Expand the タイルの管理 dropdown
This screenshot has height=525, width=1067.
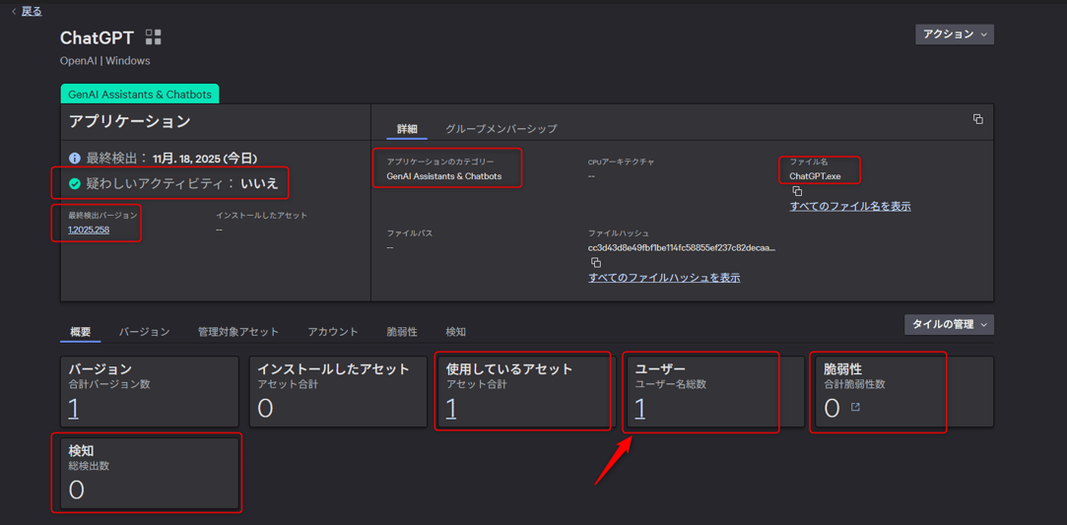pos(950,324)
